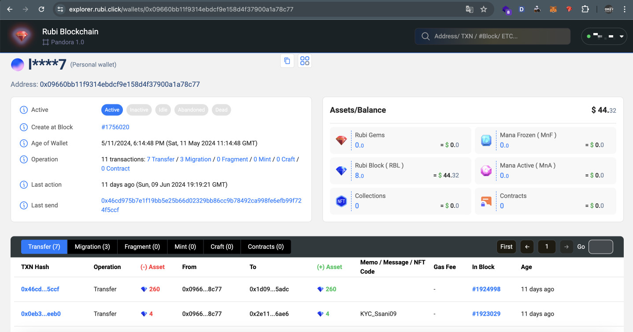Open the extensions puzzle icon

pos(585,9)
